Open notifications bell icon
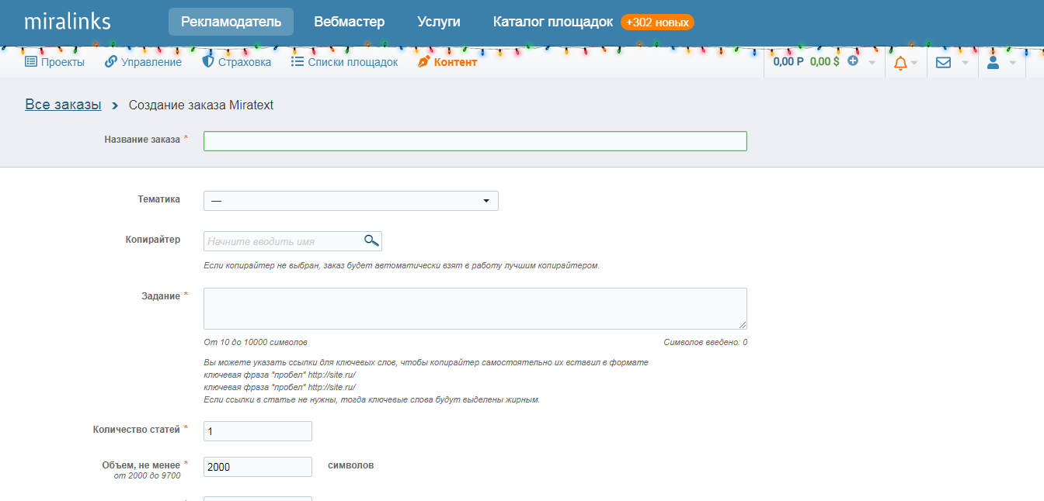The image size is (1044, 501). (x=900, y=63)
